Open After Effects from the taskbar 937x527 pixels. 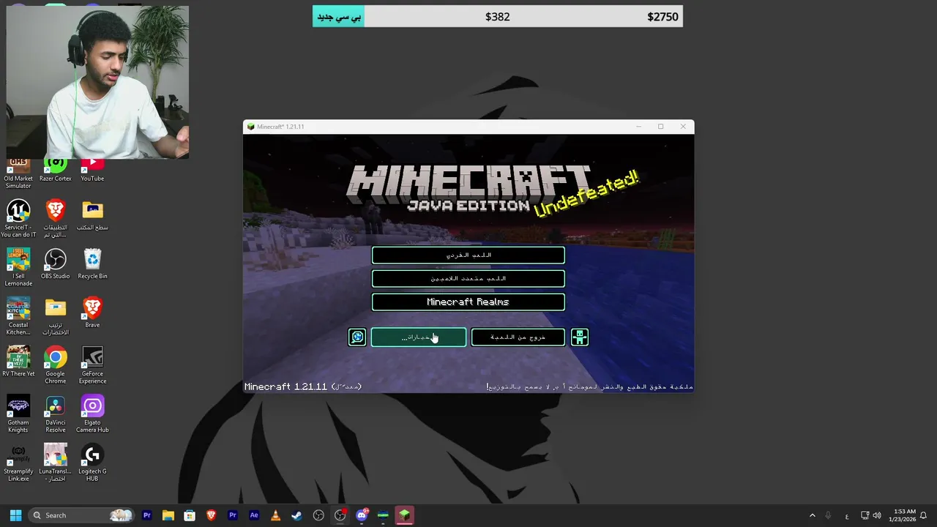tap(254, 515)
